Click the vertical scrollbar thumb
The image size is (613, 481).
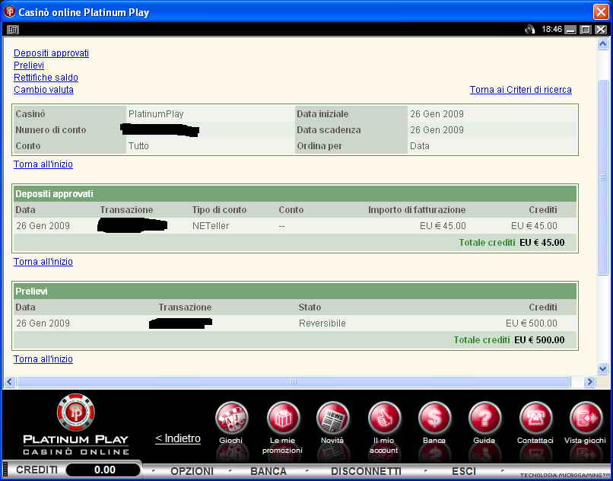tap(602, 178)
